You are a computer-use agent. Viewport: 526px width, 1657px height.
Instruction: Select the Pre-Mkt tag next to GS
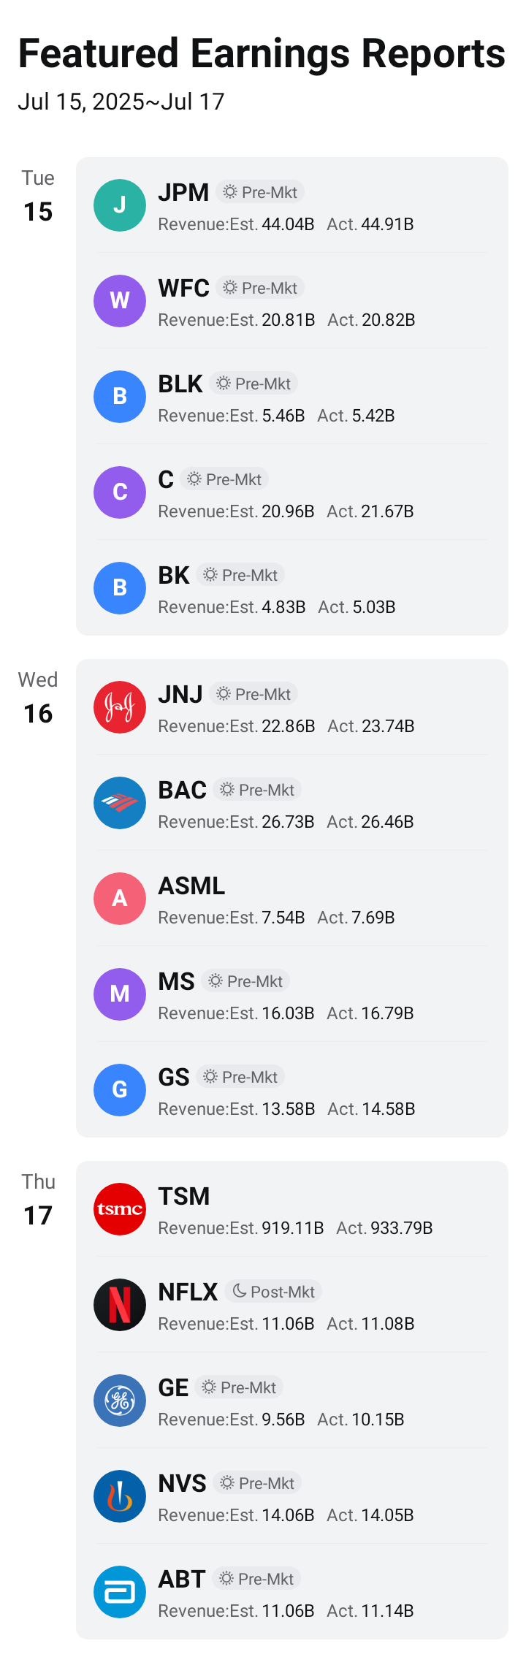coord(240,1077)
